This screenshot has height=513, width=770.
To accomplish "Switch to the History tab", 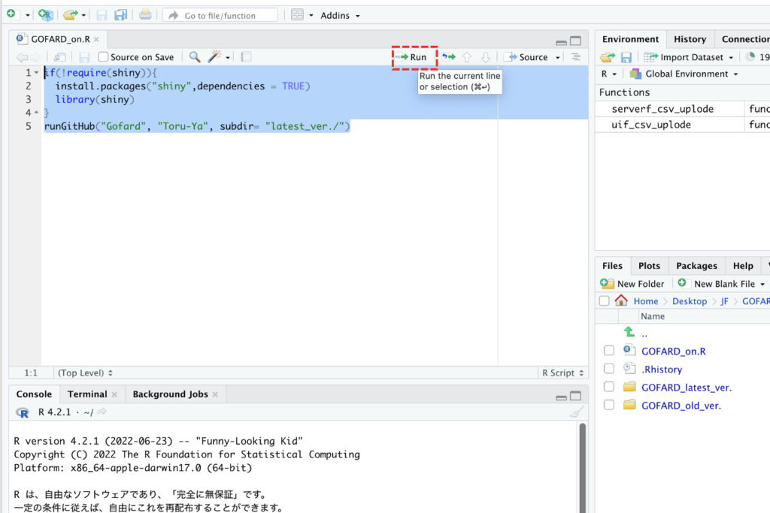I will 690,39.
